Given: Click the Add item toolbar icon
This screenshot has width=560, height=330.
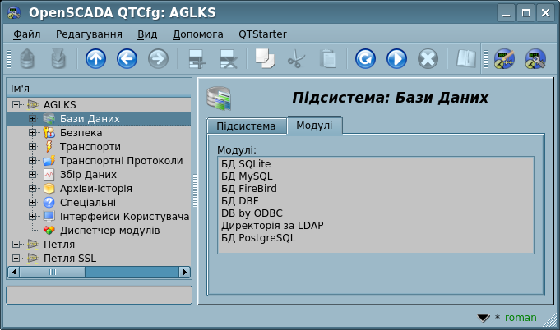Looking at the screenshot, I should (197, 59).
